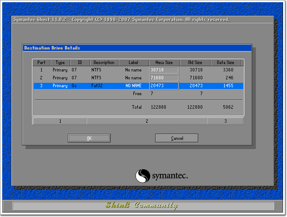
Task: Click the NO NAME label of partition 3
Action: [133, 86]
